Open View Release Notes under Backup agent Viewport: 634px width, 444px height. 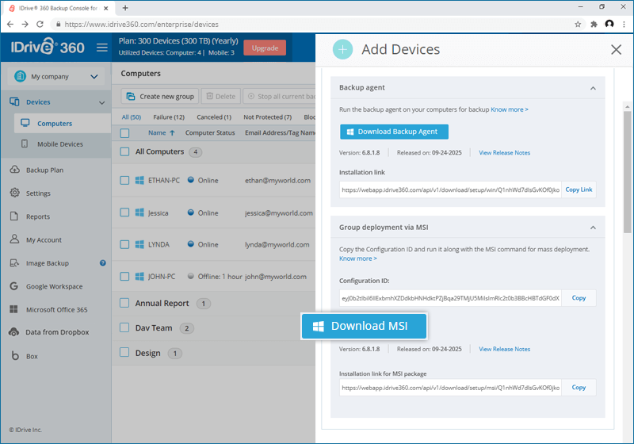504,152
